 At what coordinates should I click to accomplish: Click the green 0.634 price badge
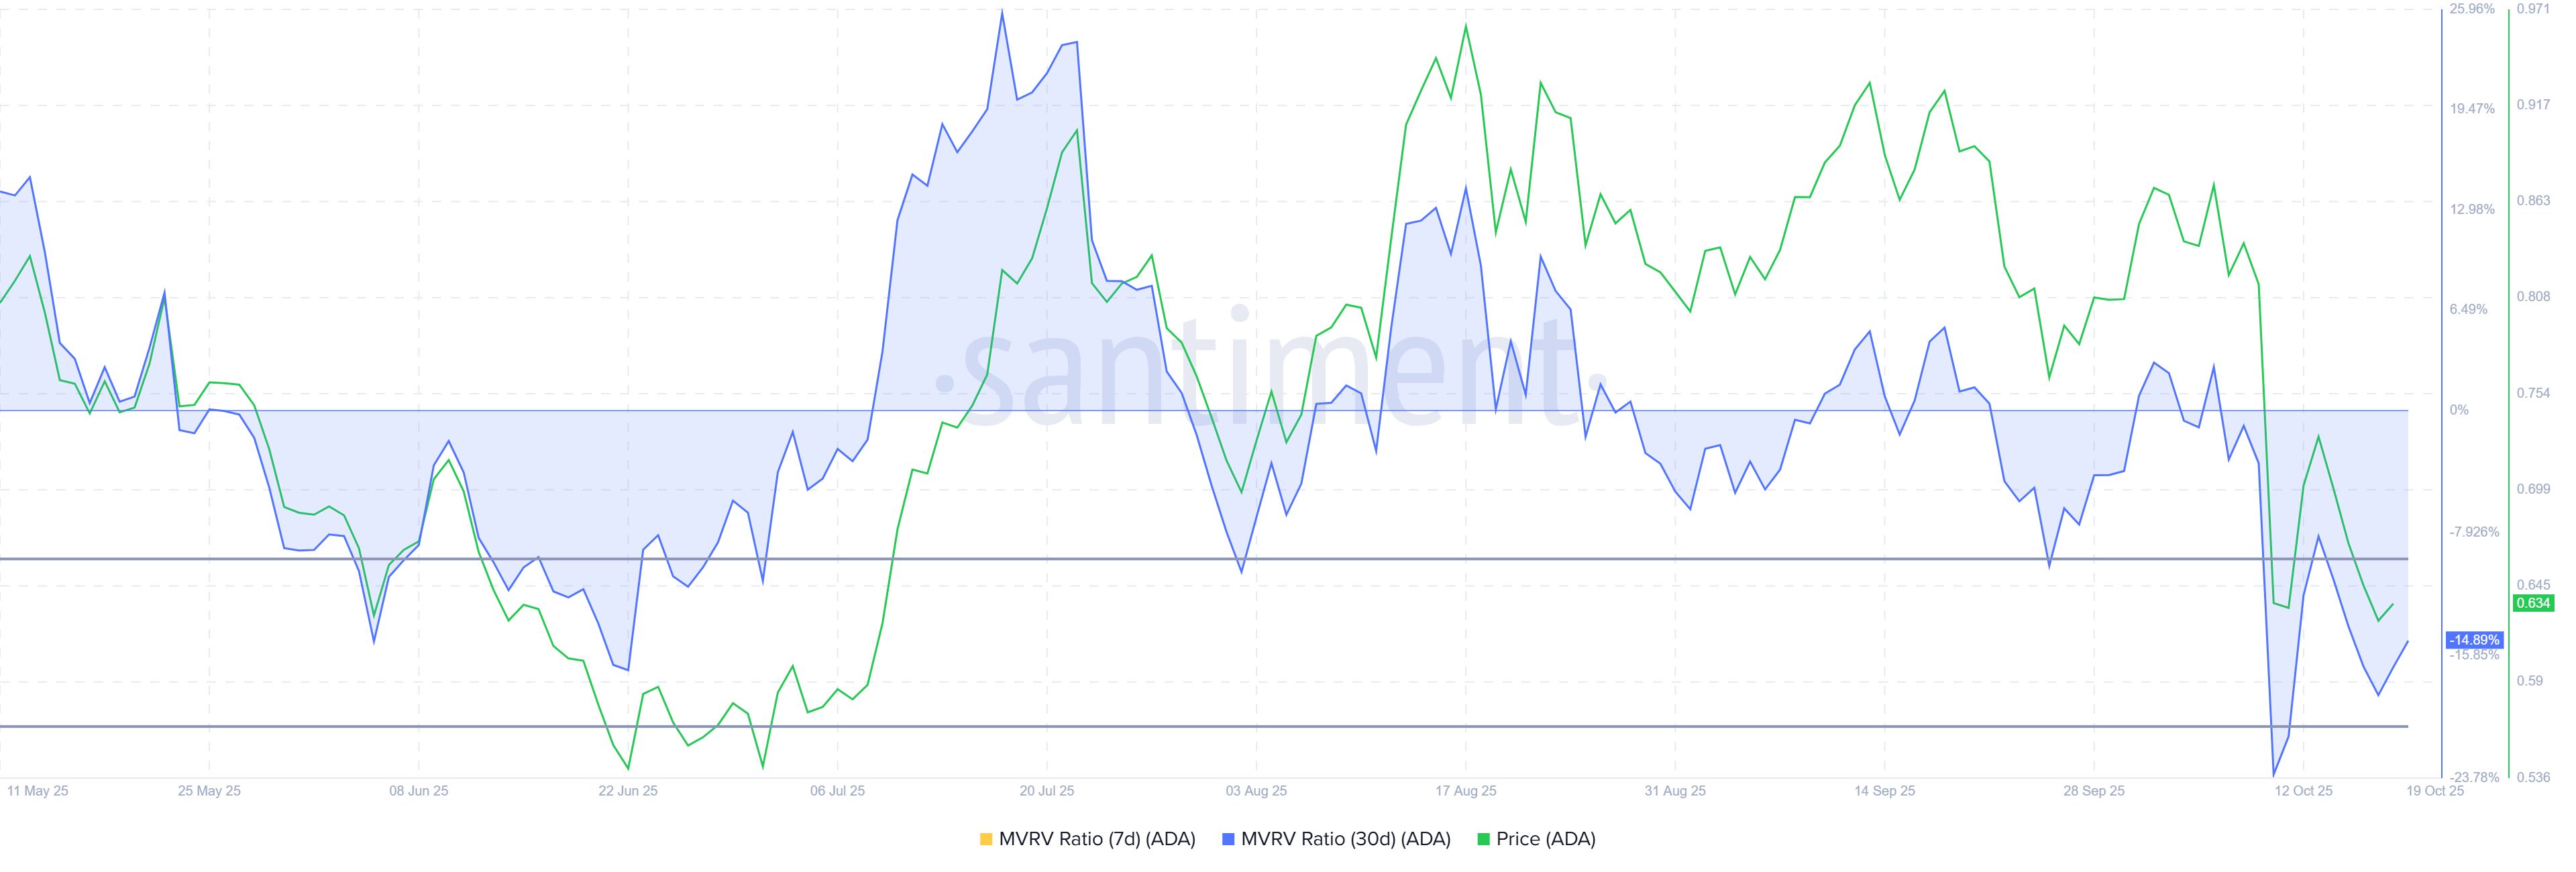tap(2533, 603)
